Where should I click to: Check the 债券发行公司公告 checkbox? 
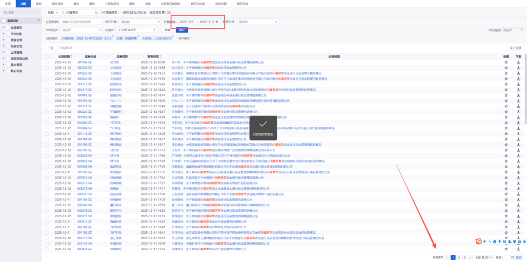pos(121,12)
